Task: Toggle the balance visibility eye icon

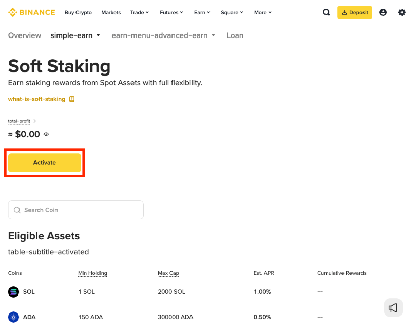Action: [46, 134]
